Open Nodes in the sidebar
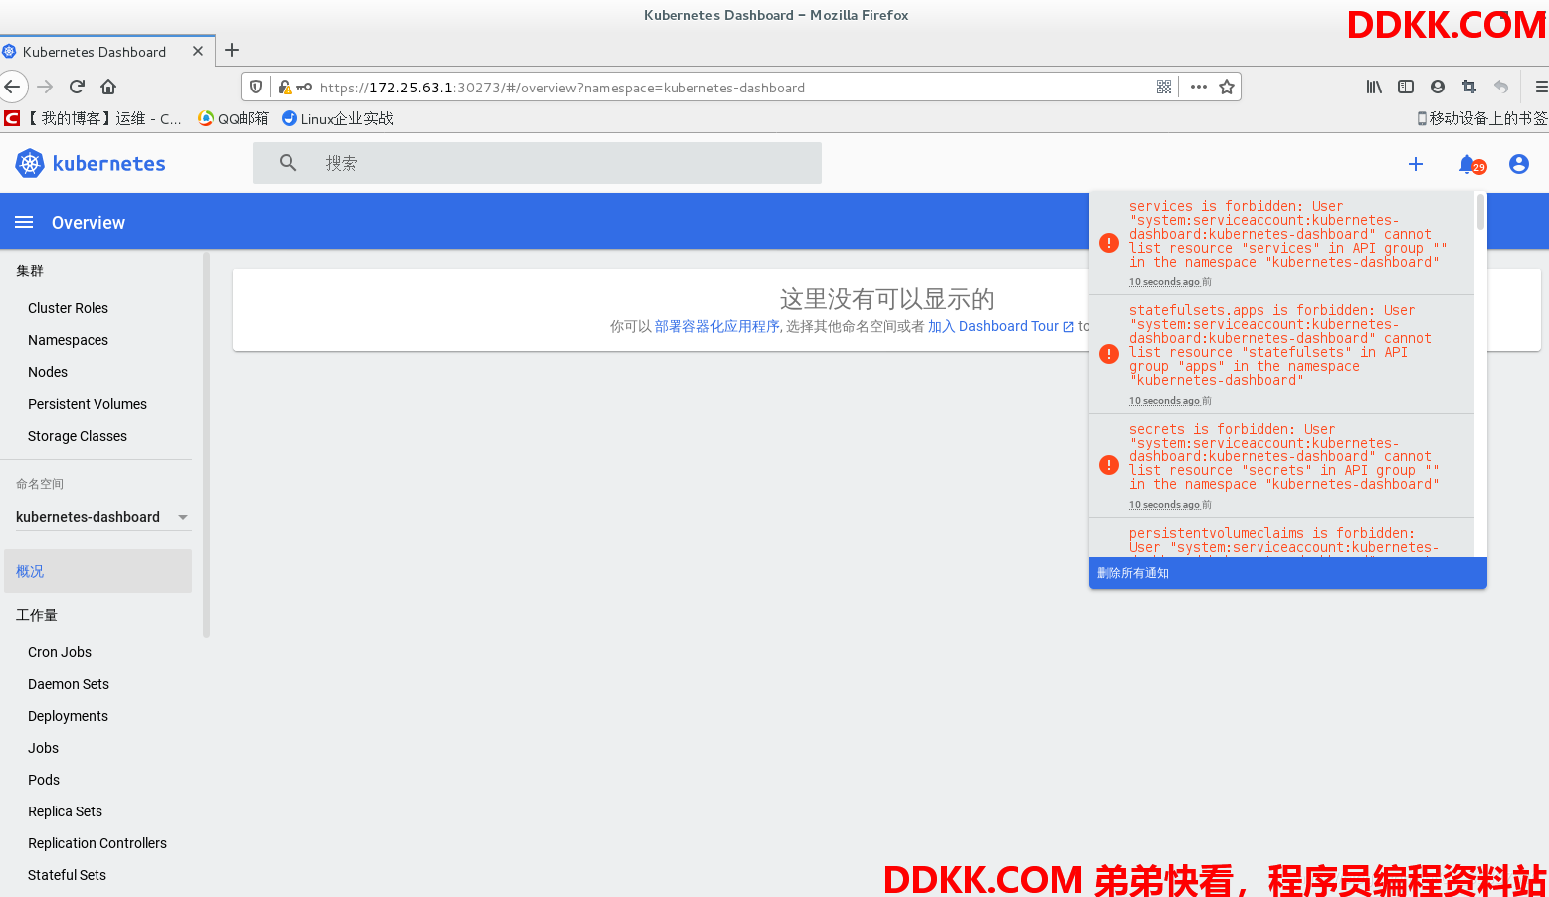1549x897 pixels. pos(48,372)
